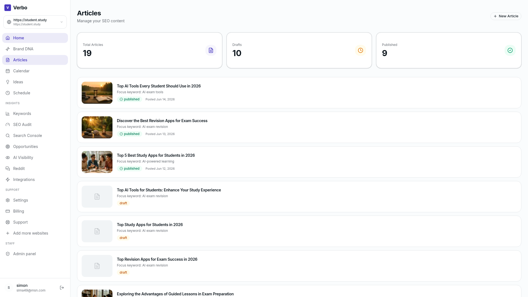Click the Calendar icon in sidebar

click(8, 71)
